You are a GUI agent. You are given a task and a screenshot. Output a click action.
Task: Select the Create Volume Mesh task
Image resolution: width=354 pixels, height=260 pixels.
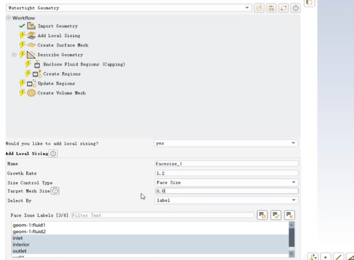pyautogui.click(x=61, y=93)
